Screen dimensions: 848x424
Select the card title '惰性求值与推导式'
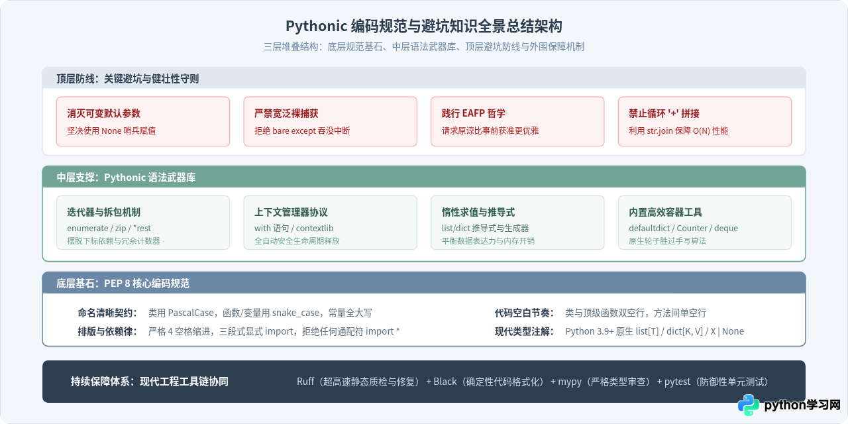point(478,212)
